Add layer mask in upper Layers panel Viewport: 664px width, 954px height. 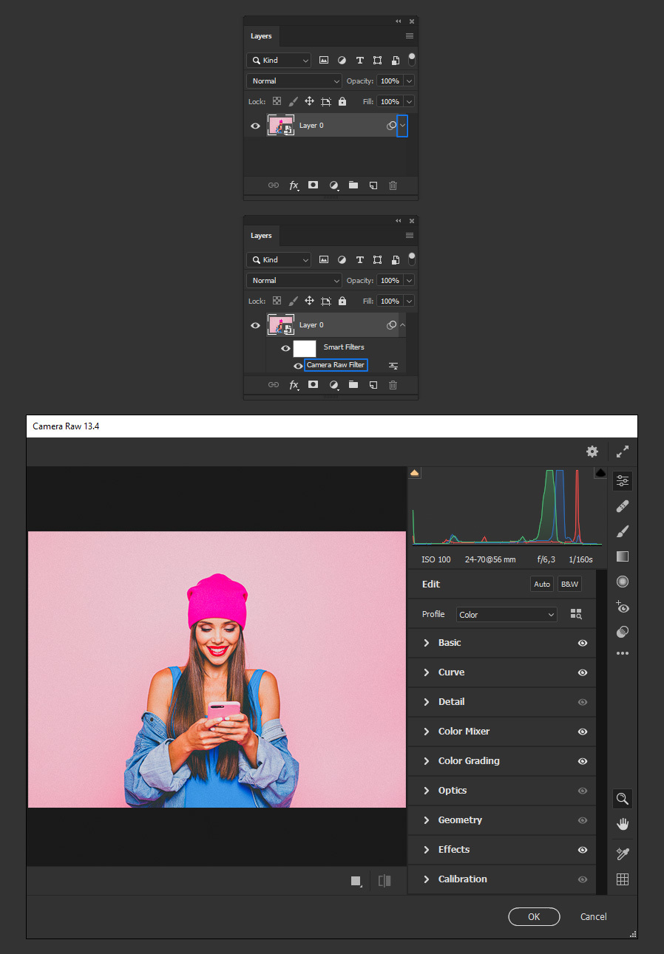click(x=314, y=185)
